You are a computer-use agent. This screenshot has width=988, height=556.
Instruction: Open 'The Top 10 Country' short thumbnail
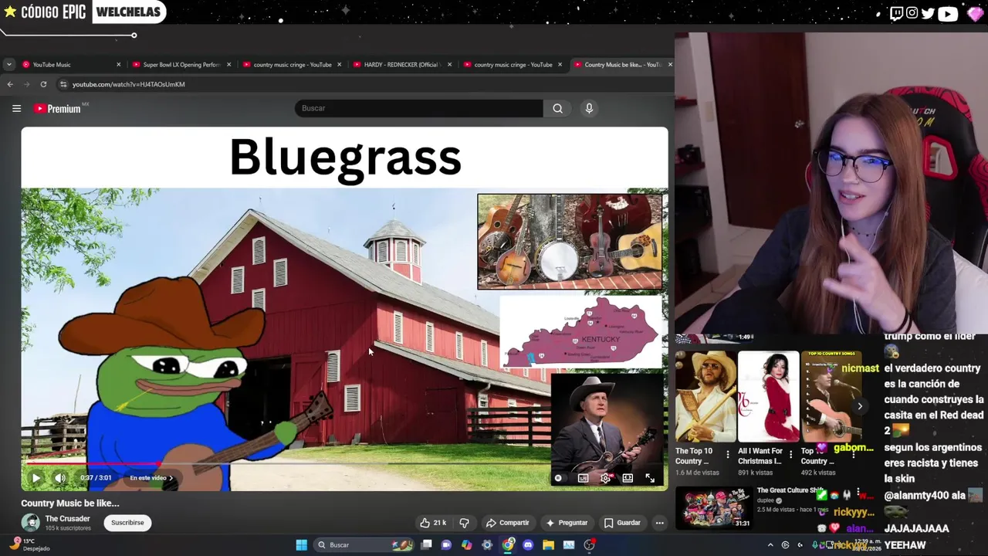(x=705, y=397)
